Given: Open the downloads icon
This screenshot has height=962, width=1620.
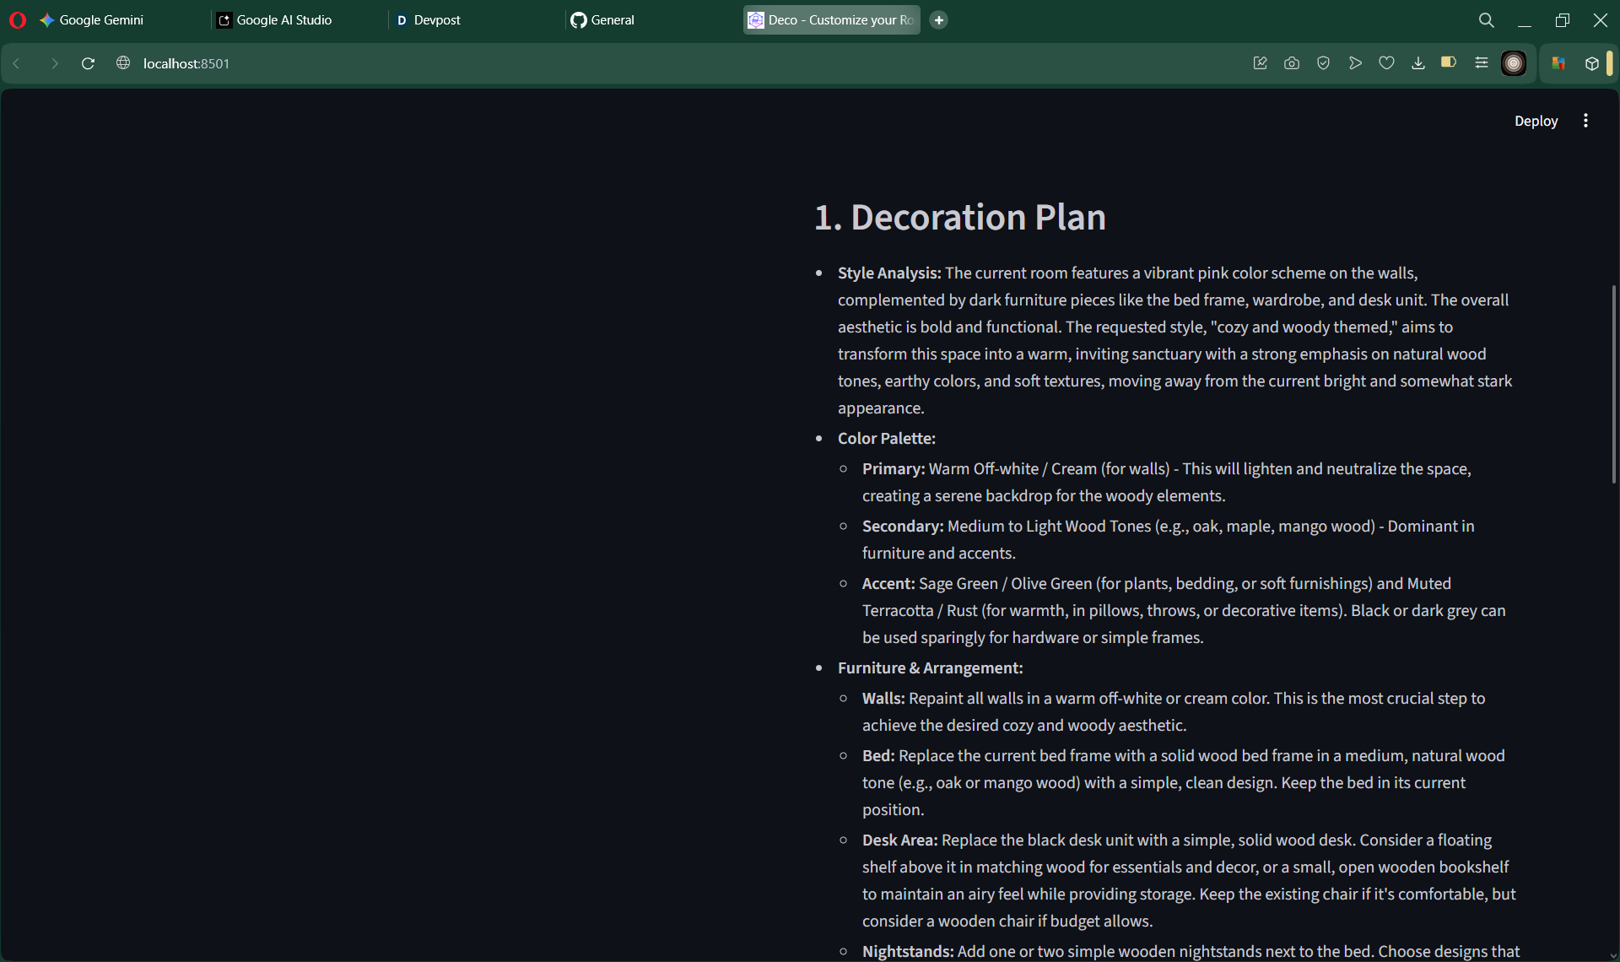Looking at the screenshot, I should [x=1418, y=63].
